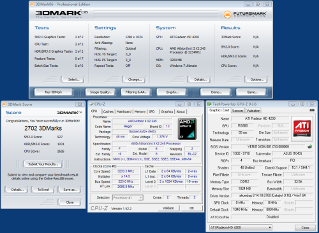This screenshot has height=233, width=319.
Task: Click the Run 3DMark button
Action: point(54,92)
